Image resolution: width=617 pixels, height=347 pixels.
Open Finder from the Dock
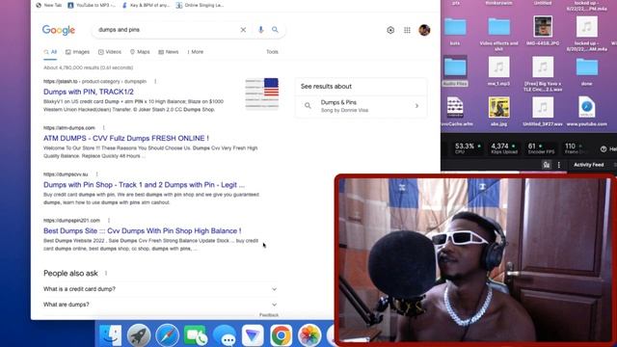click(111, 335)
